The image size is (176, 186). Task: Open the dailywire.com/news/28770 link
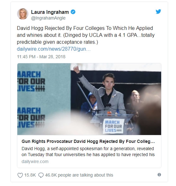54,49
